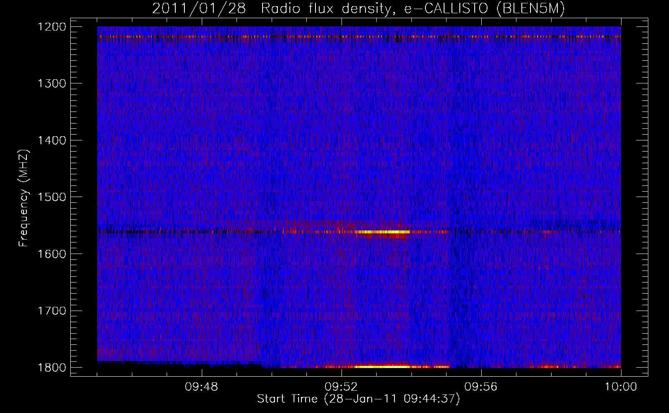Click the 1800 frequency tick label
Viewport: 669px width, 413px height.
pyautogui.click(x=52, y=368)
